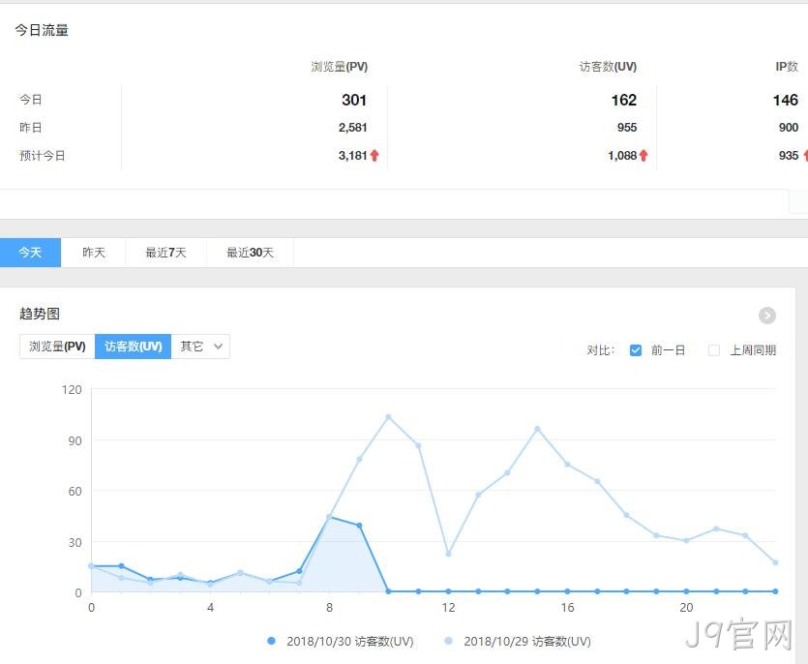Switch to the 昨天 tab
The height and width of the screenshot is (664, 808).
point(93,253)
